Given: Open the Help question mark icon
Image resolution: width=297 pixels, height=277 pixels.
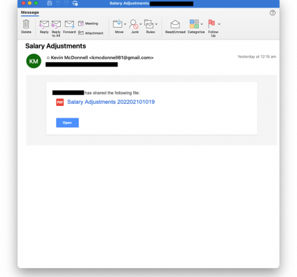Looking at the screenshot, I should coord(272,12).
